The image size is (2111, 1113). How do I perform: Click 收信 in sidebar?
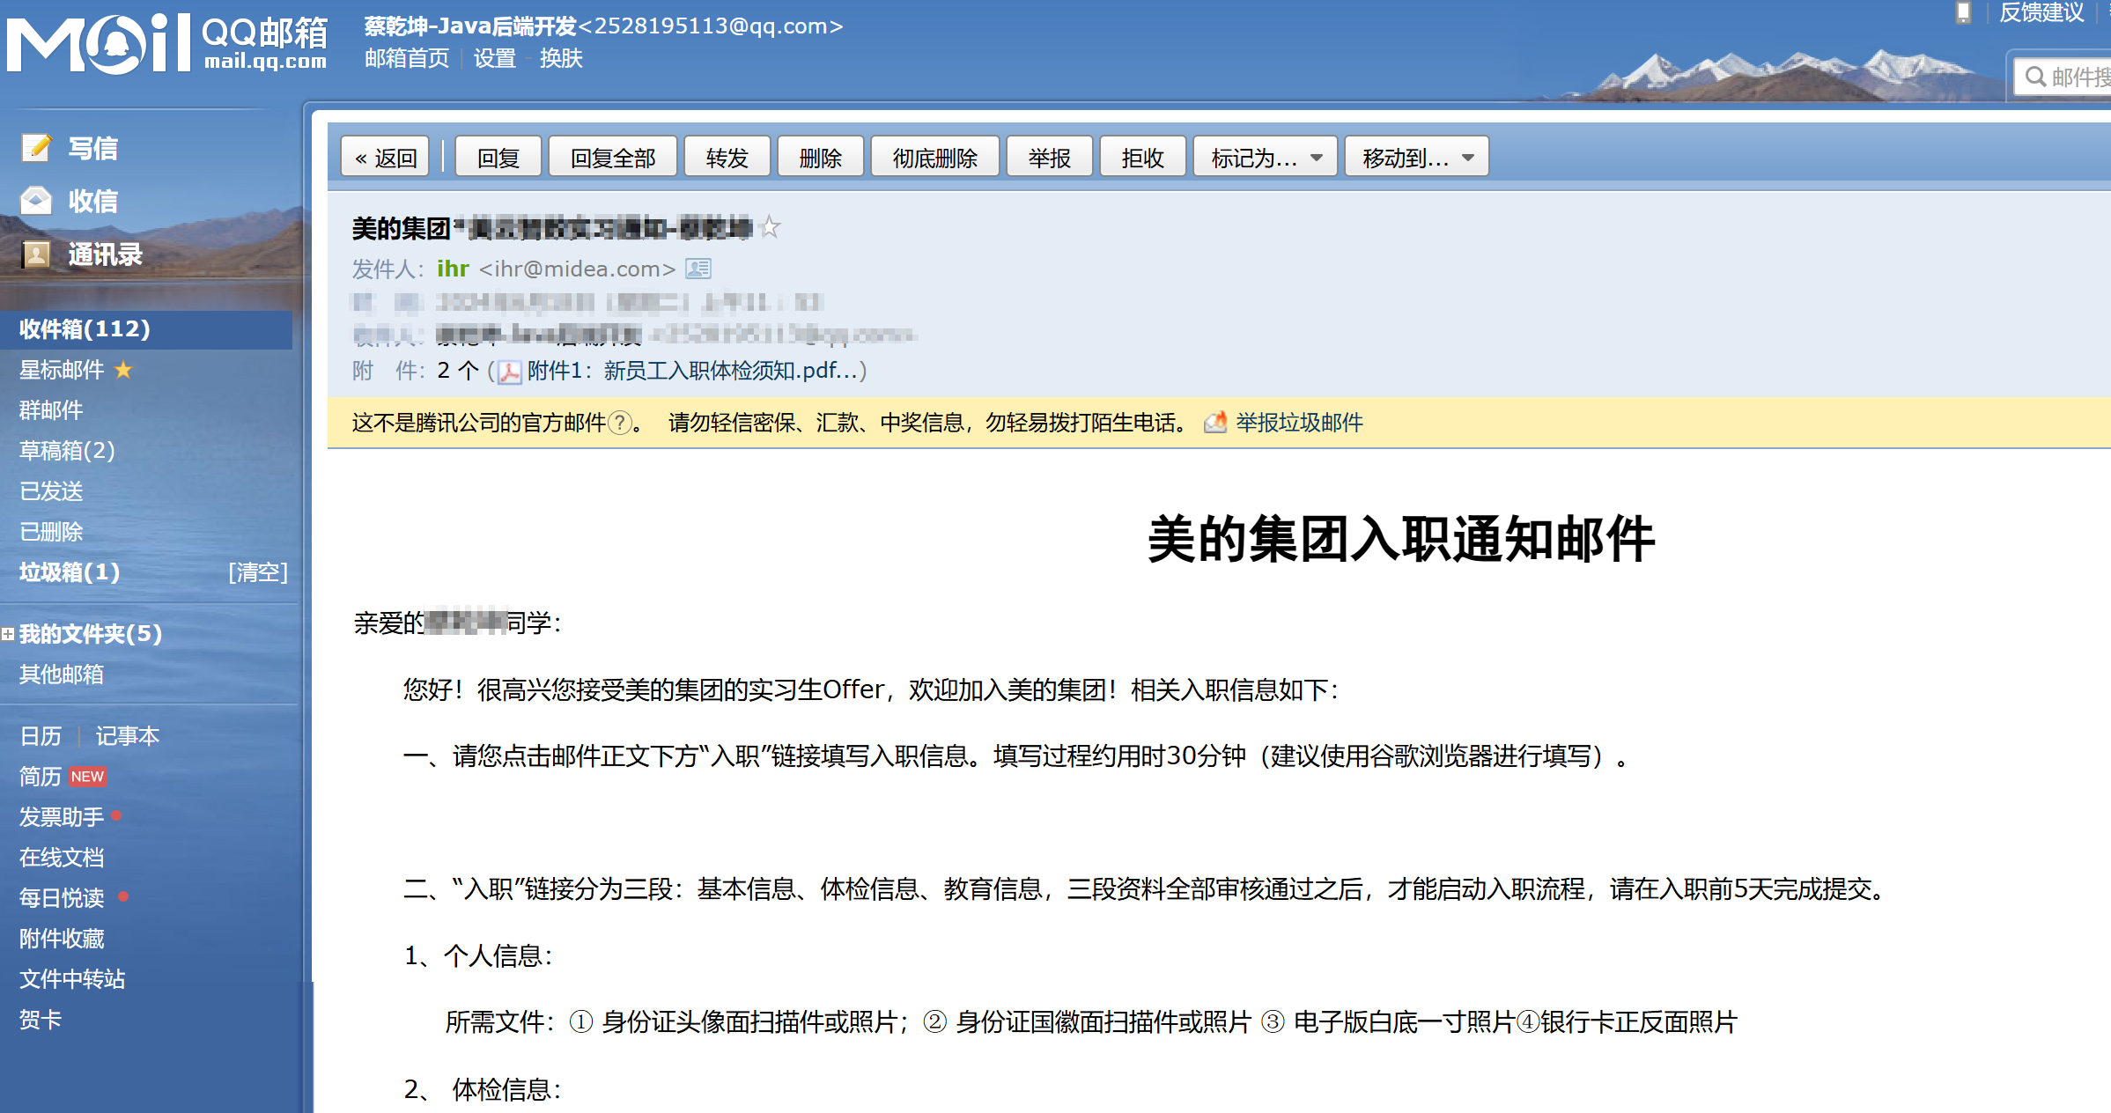tap(93, 201)
